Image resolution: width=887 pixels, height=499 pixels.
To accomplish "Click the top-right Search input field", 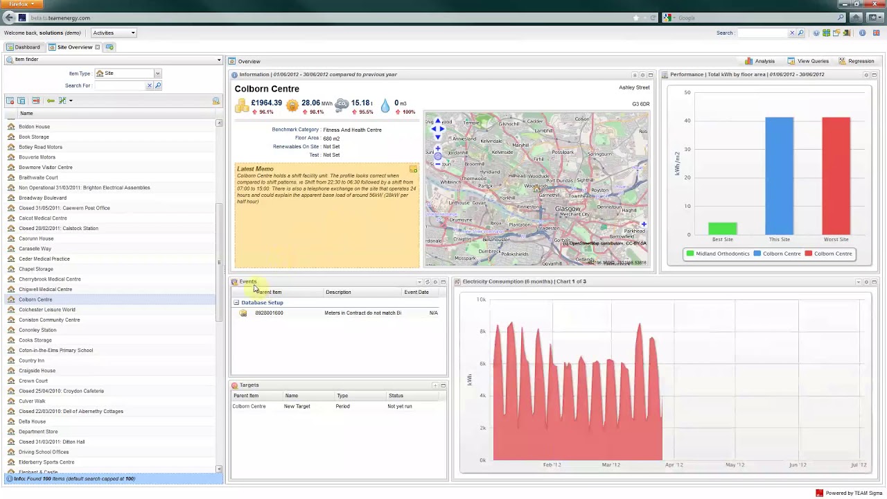I will 763,33.
